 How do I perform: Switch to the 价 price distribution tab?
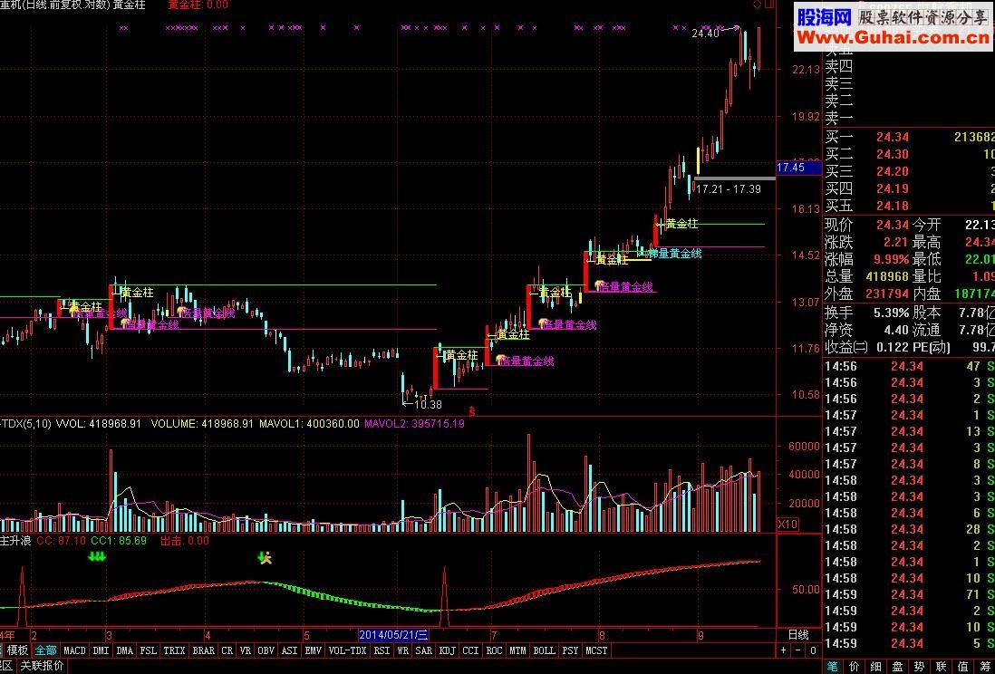coord(855,666)
